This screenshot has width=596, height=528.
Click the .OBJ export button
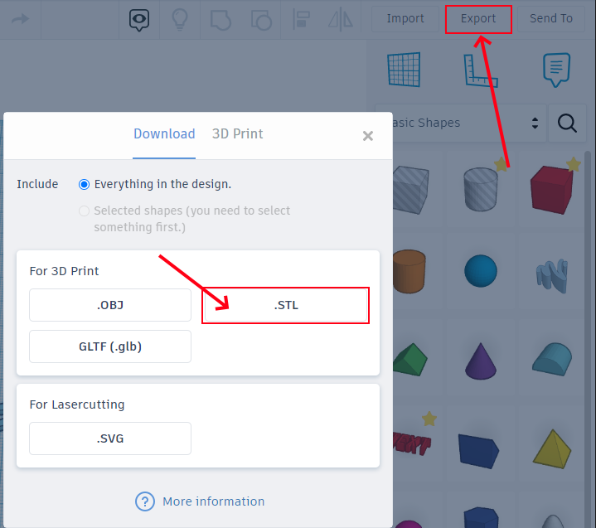tap(110, 305)
